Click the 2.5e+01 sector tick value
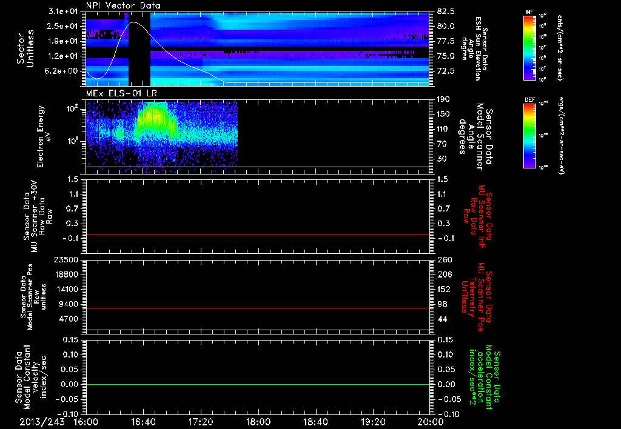Screen dimensions: 621x429 (x=62, y=26)
